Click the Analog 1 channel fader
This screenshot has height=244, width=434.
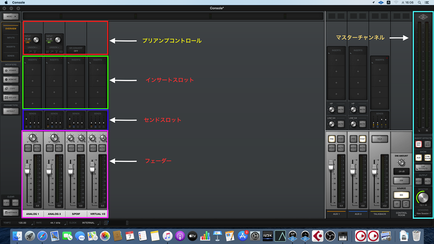point(27,168)
